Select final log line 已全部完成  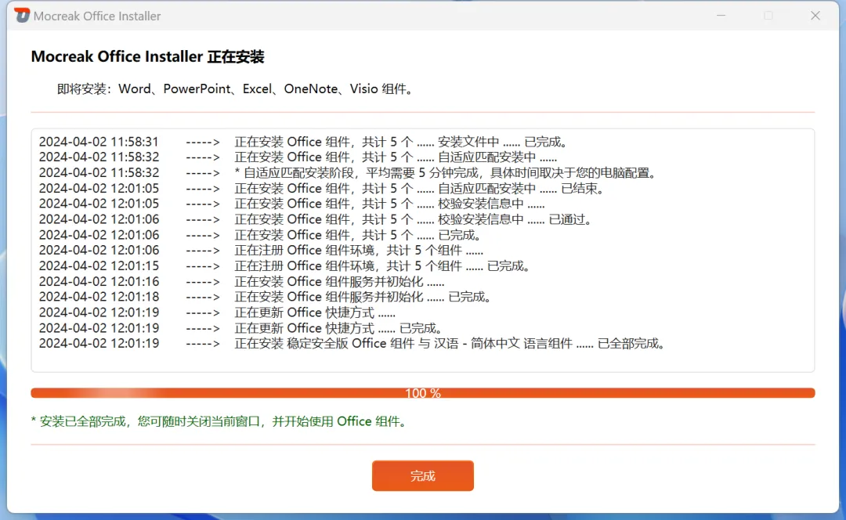click(x=352, y=343)
